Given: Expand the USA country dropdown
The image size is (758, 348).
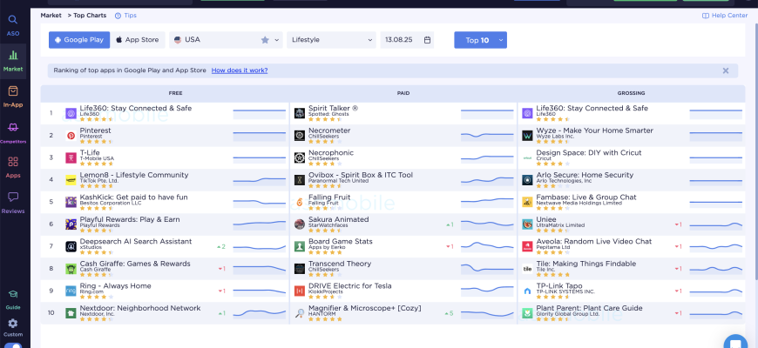Looking at the screenshot, I should [227, 40].
